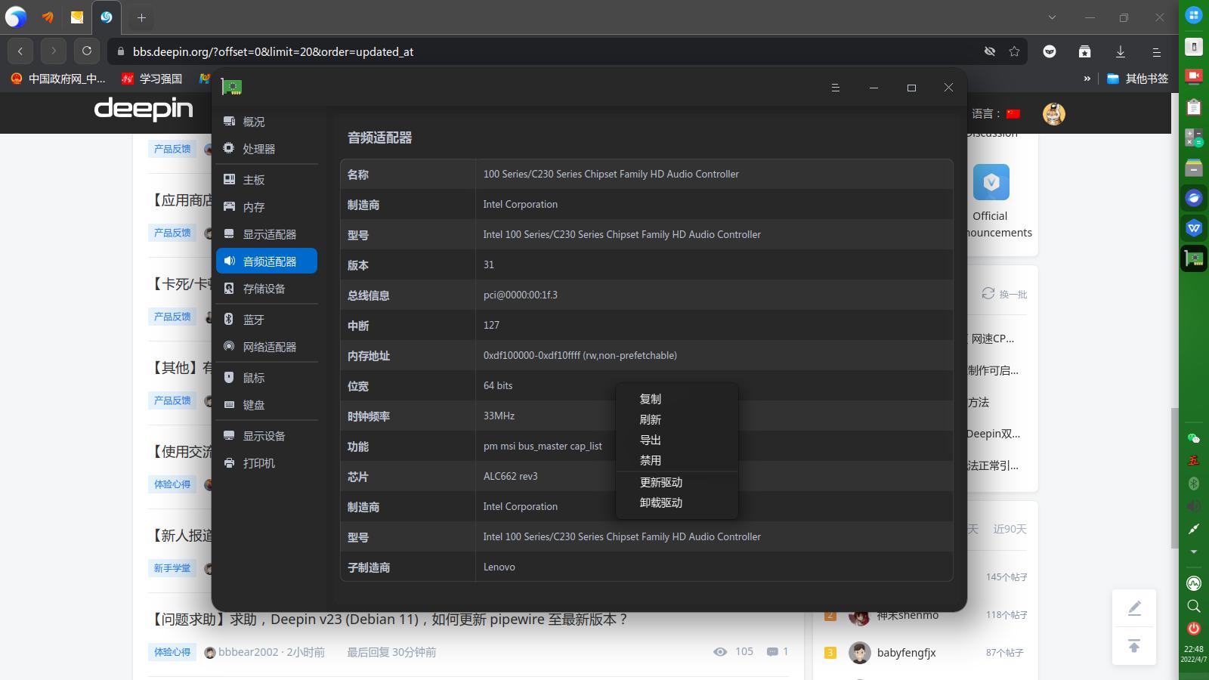The width and height of the screenshot is (1209, 680).
Task: Open the screen recorder icon in dock
Action: tap(1194, 76)
